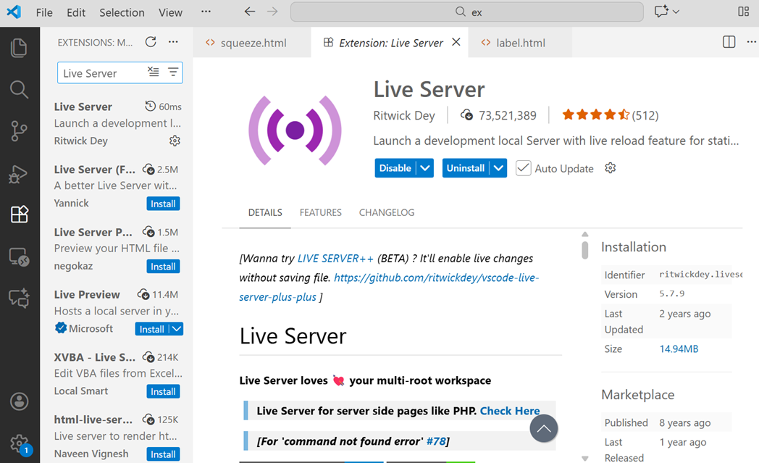Open the Remote Explorer view icon
The image size is (759, 463).
coord(20,256)
